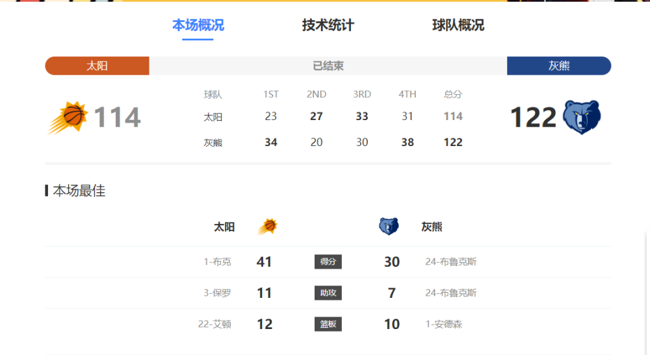Click 灰熊 row label in score table

(213, 143)
